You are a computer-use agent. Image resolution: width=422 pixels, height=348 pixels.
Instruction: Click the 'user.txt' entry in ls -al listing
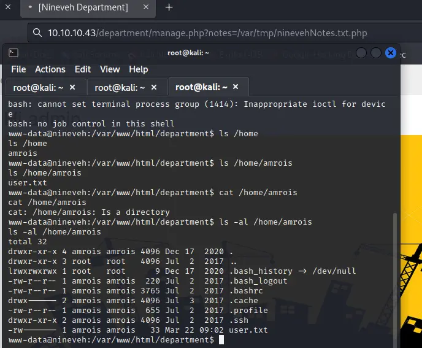(248, 330)
